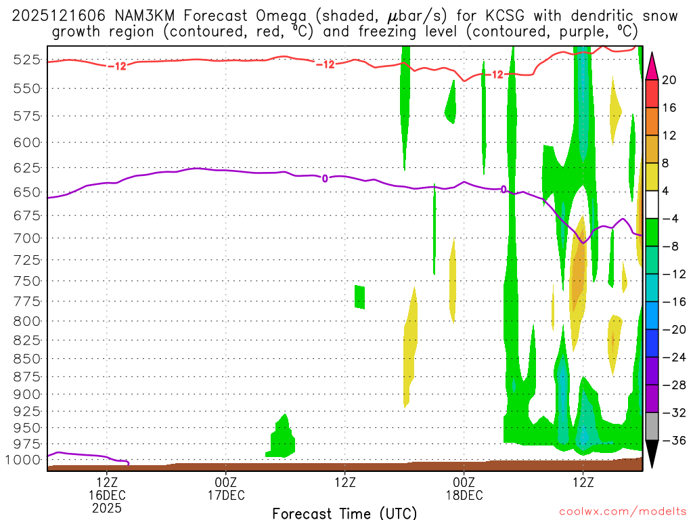Click the 625 pressure level label
The height and width of the screenshot is (520, 693).
(27, 168)
